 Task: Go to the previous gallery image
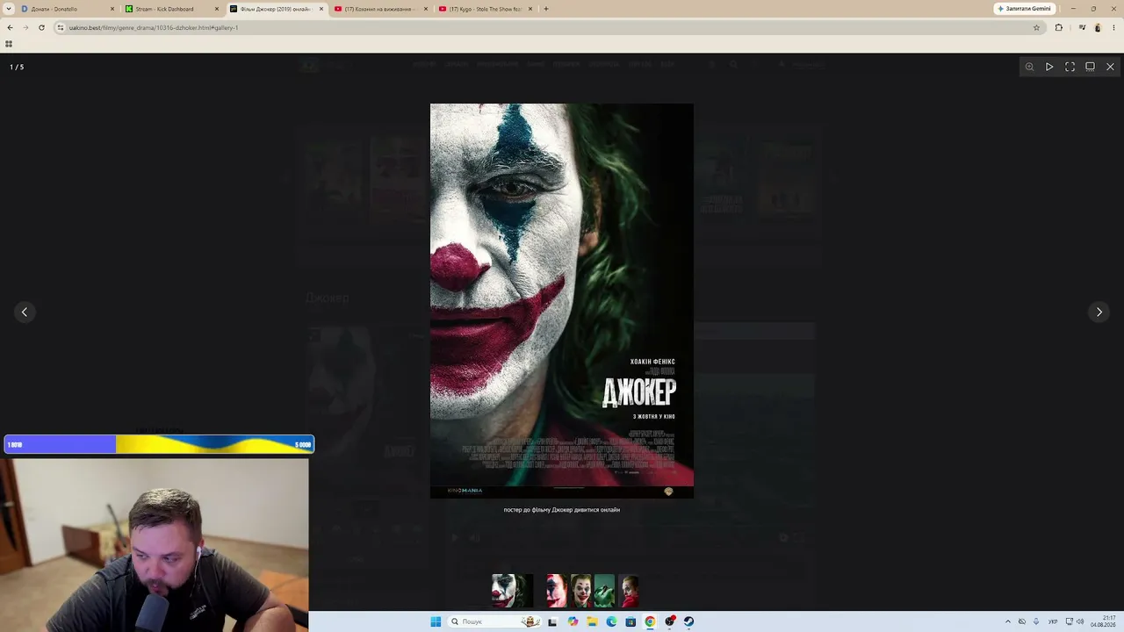tap(25, 312)
